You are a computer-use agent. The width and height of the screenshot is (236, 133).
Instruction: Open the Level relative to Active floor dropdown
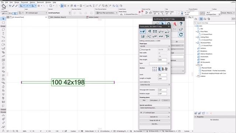(155, 85)
